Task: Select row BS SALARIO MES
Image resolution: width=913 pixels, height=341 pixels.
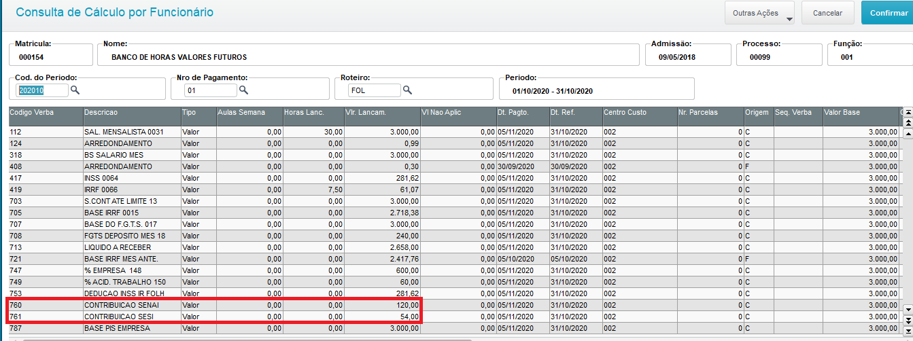Action: (453, 155)
